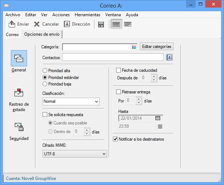This screenshot has height=185, width=224.
Task: Open the Dirección address book icon
Action: (x=67, y=24)
